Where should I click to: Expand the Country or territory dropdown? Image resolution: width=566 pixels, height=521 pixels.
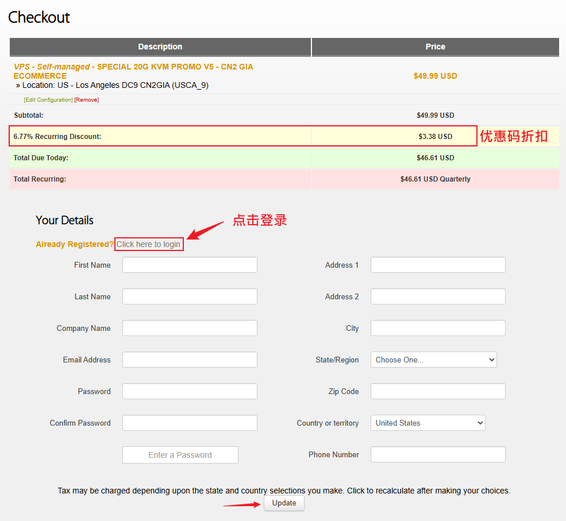tap(428, 423)
